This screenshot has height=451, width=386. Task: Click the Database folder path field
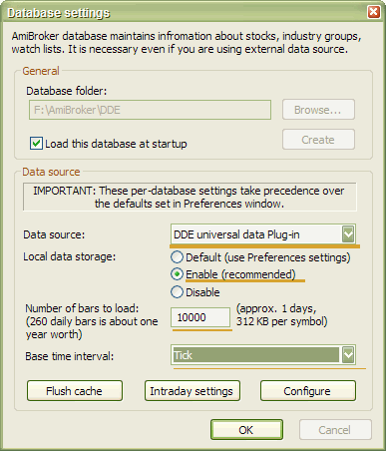(x=150, y=110)
